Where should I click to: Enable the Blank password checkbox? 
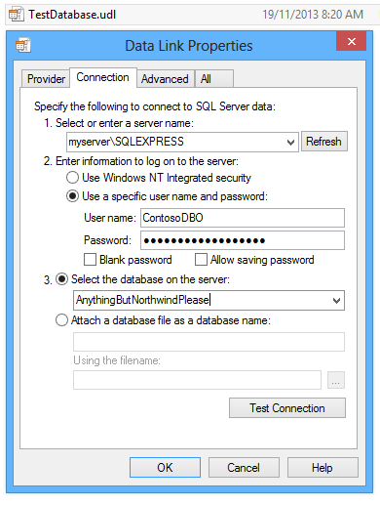click(90, 260)
